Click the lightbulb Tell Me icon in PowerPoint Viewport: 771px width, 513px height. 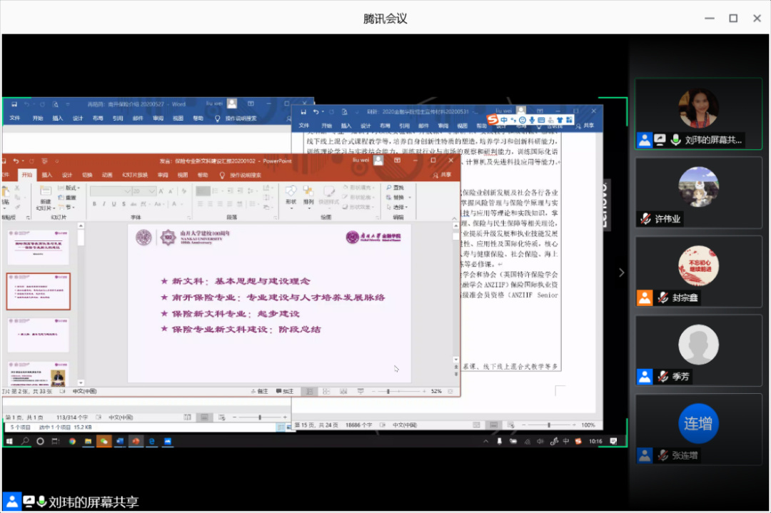222,176
